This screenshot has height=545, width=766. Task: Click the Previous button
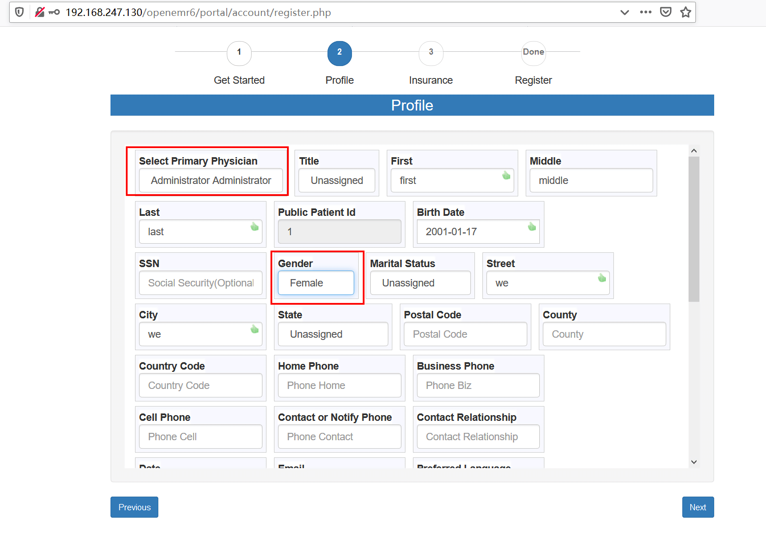(134, 507)
